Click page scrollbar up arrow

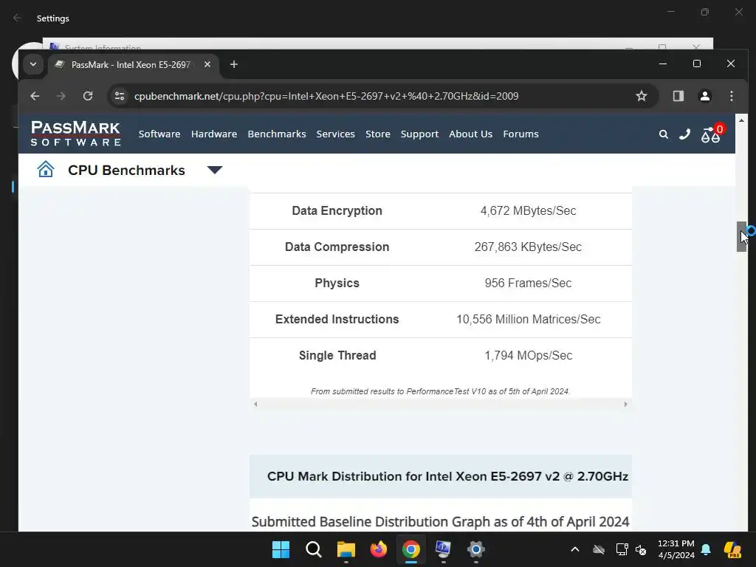click(741, 120)
